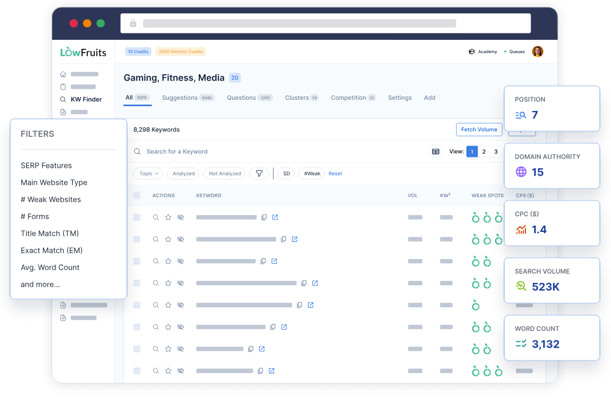611x397 pixels.
Task: Click the Fetch Volume button
Action: pos(479,129)
